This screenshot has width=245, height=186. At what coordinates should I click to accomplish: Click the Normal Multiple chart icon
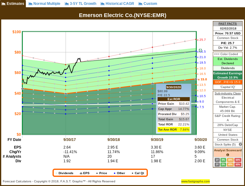(x=30, y=4)
